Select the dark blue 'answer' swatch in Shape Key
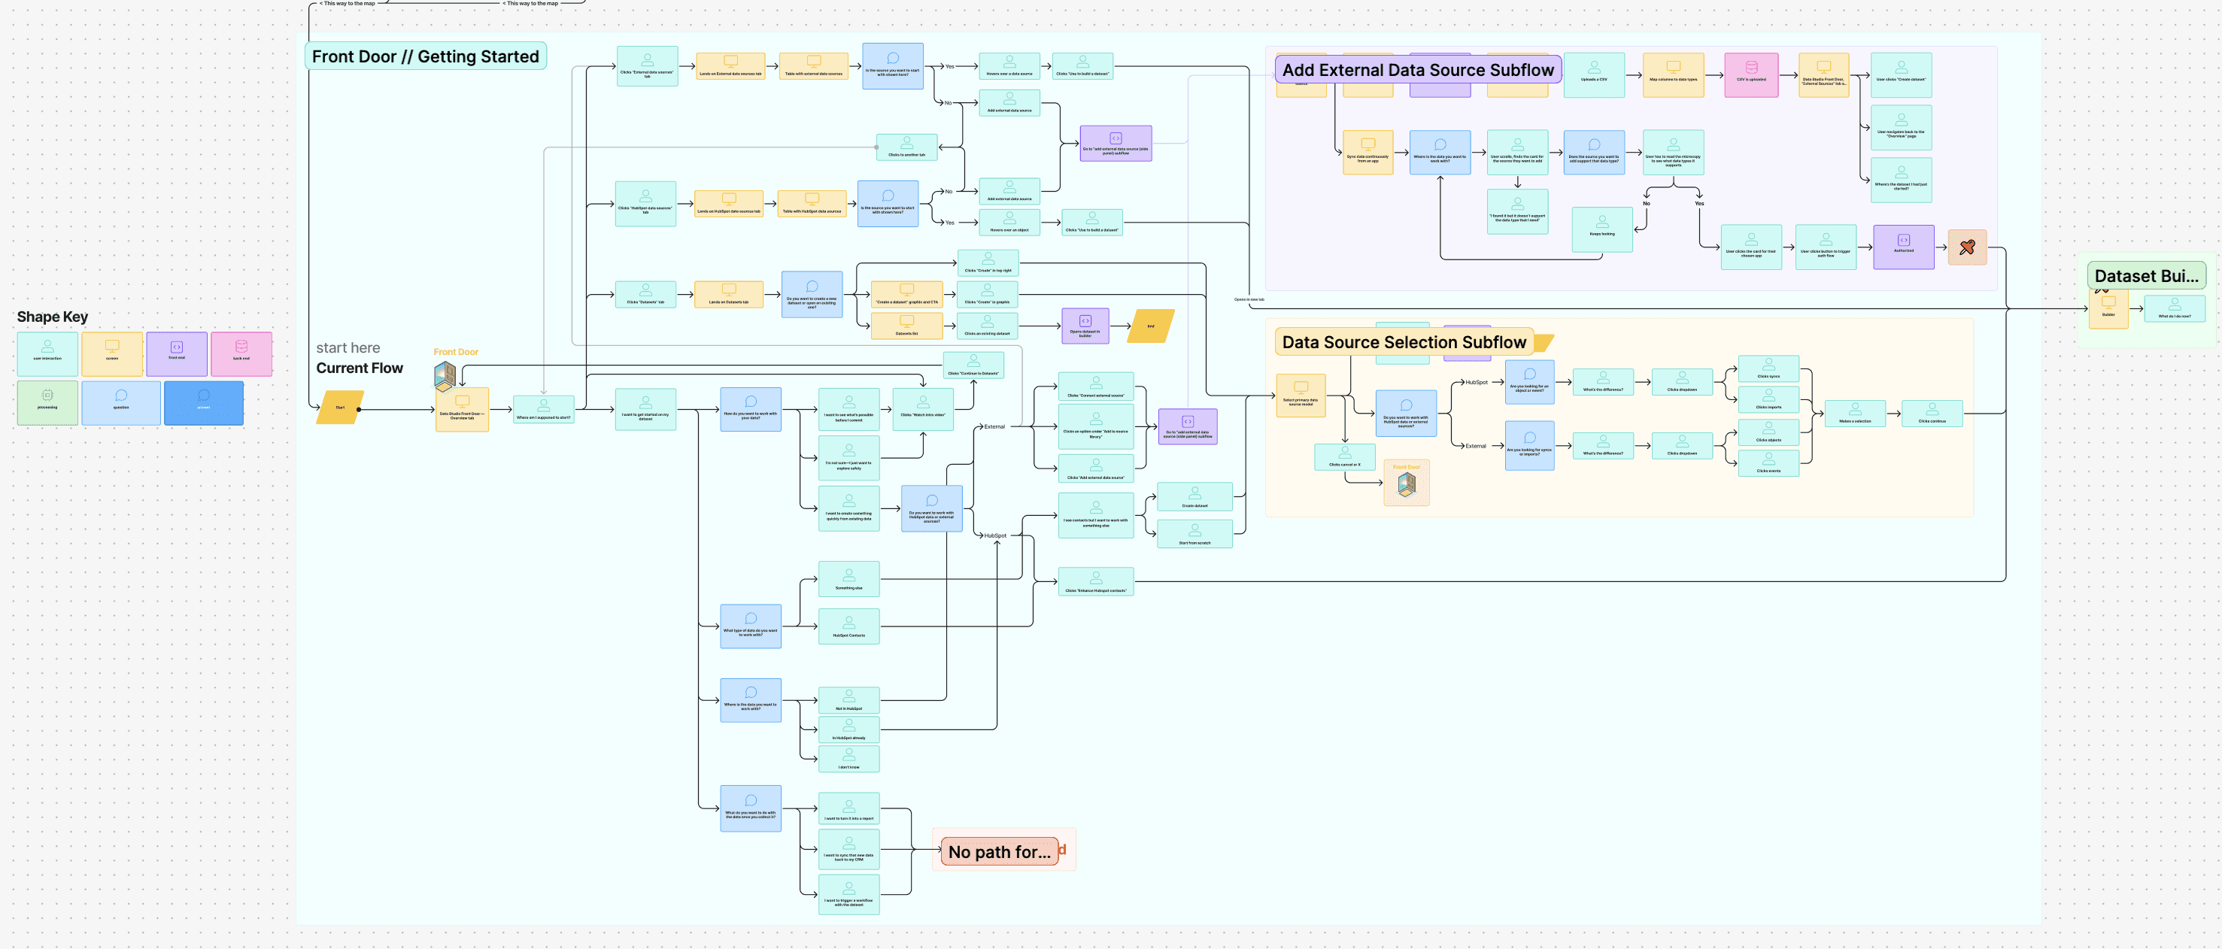Image resolution: width=2222 pixels, height=949 pixels. click(x=204, y=402)
